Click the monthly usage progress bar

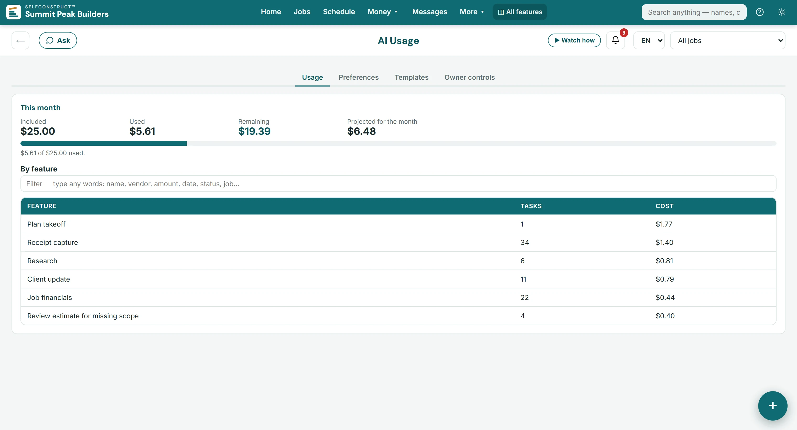(x=398, y=143)
